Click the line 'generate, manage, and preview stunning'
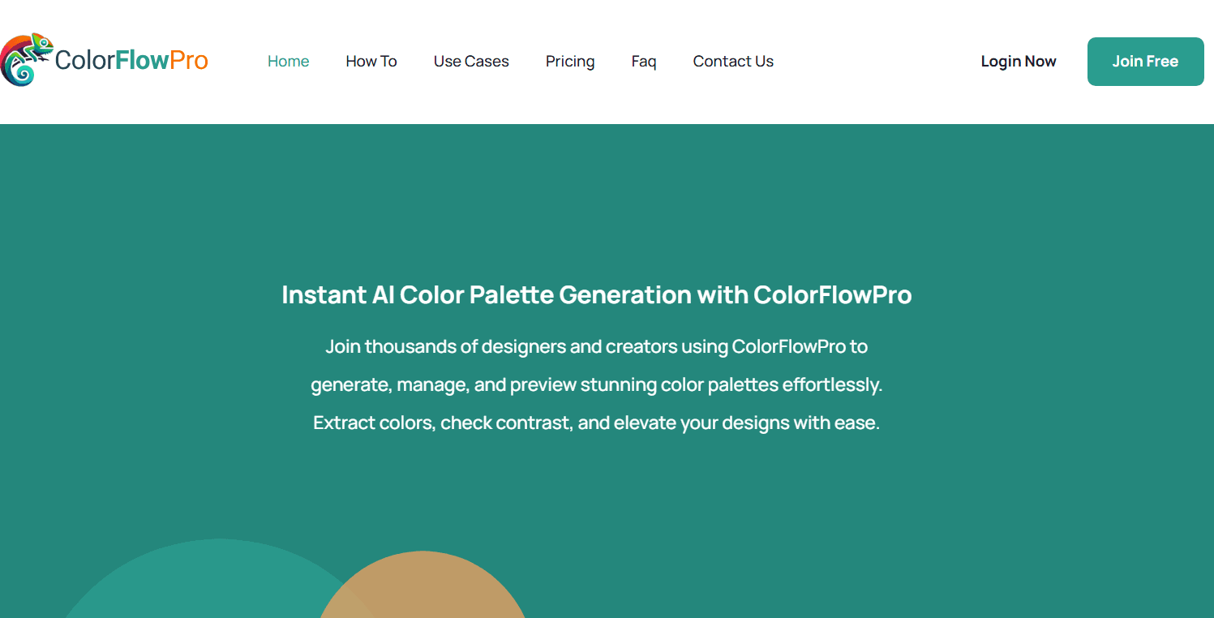 [597, 384]
